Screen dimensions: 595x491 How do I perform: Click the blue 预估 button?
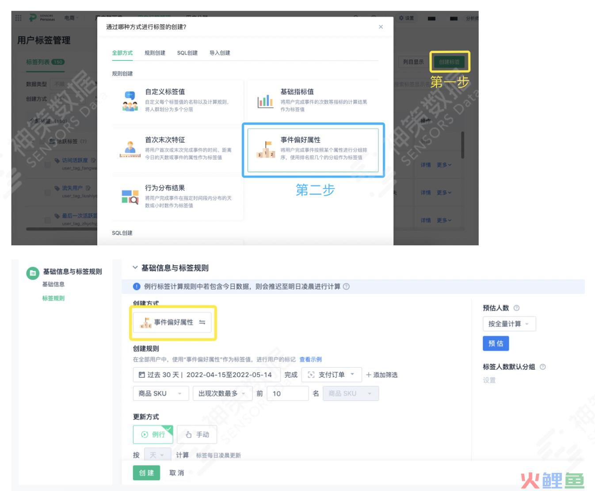pos(496,344)
